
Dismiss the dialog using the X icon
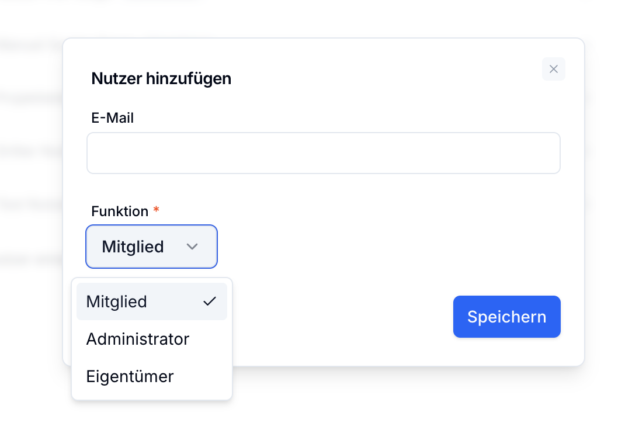tap(553, 69)
